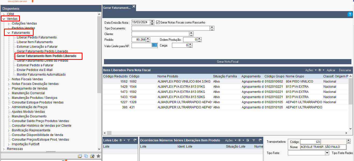354x161 pixels.
Task: Click Aplicar in the Itens Liberados header
Action: pyautogui.click(x=331, y=70)
